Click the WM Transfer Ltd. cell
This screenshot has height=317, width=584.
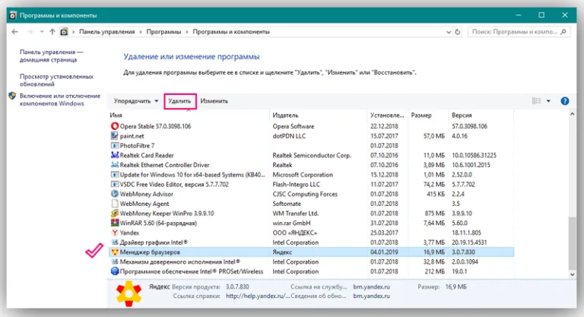pyautogui.click(x=295, y=213)
